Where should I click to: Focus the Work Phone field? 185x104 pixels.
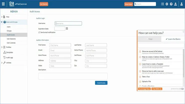coord(60,56)
